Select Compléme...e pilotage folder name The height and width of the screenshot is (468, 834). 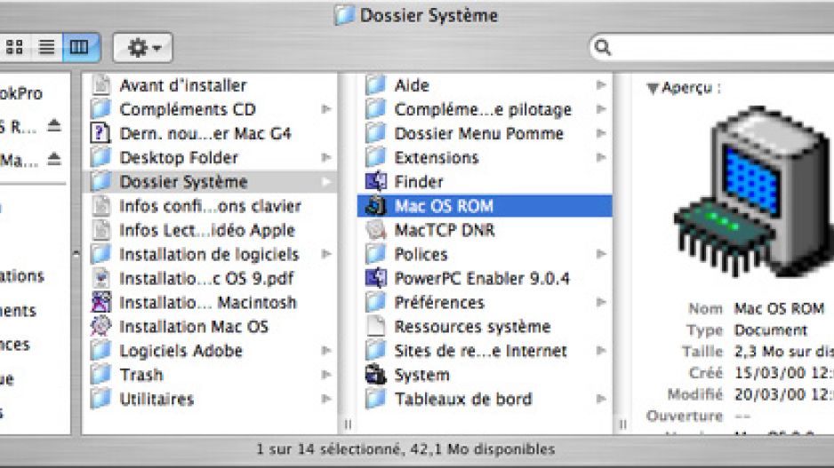[483, 109]
